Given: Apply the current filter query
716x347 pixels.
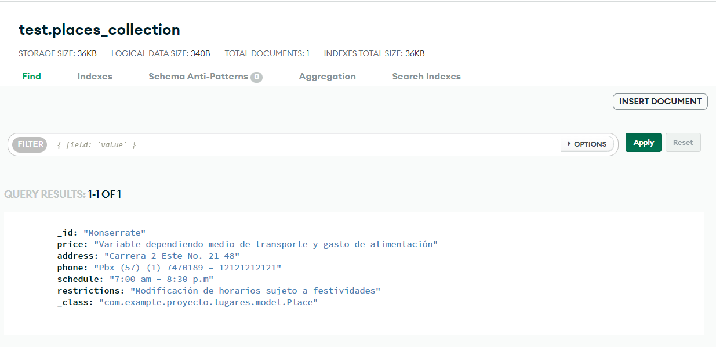Looking at the screenshot, I should (643, 142).
